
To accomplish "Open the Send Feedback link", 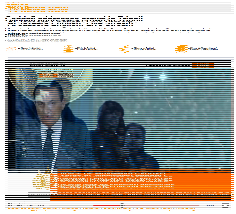I will 202,49.
